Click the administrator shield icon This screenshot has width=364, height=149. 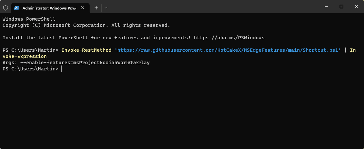tap(5, 7)
